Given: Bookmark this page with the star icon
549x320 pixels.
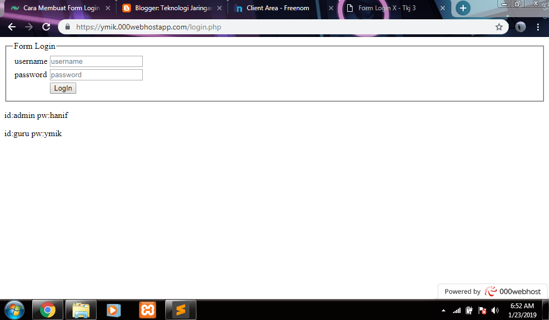Looking at the screenshot, I should pos(500,26).
